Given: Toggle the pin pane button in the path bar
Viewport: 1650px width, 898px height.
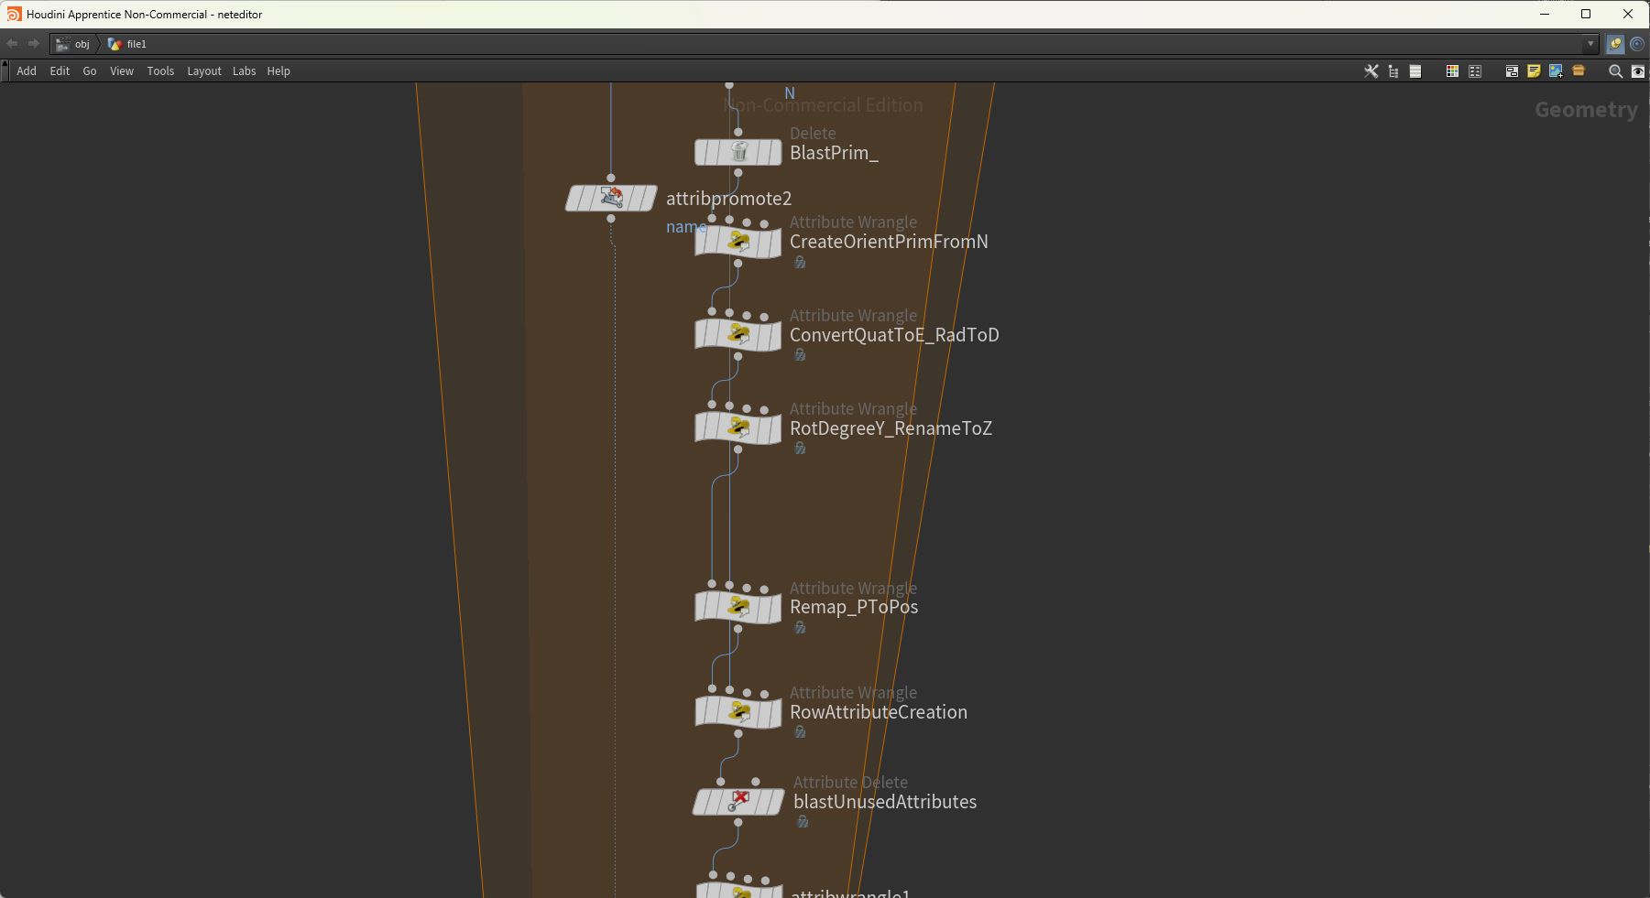Looking at the screenshot, I should (1615, 44).
